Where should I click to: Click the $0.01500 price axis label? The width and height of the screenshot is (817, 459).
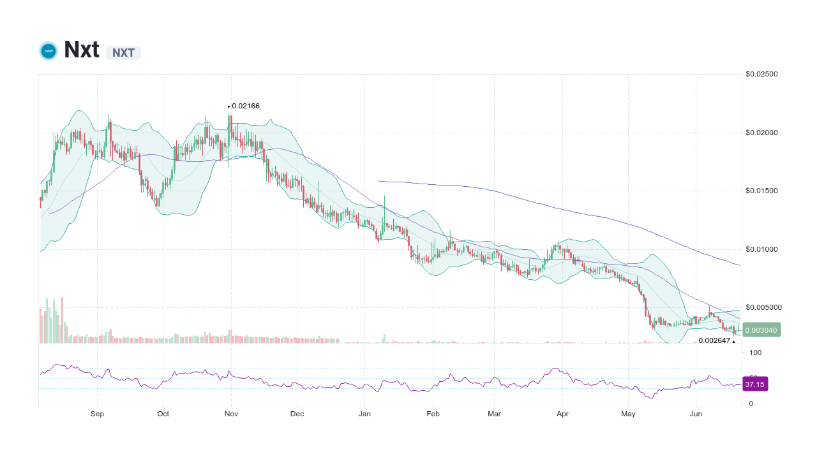pyautogui.click(x=762, y=190)
